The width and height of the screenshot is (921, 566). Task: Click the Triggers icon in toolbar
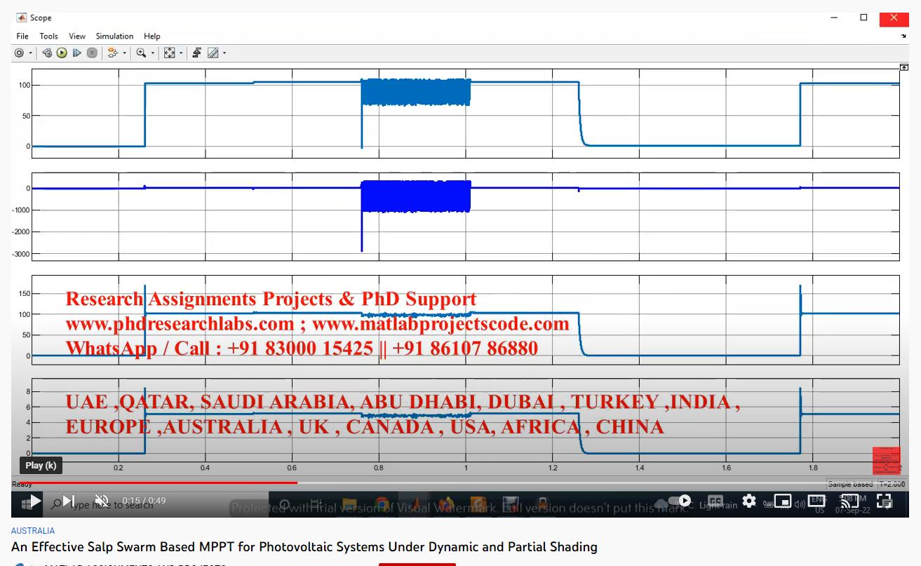(197, 53)
